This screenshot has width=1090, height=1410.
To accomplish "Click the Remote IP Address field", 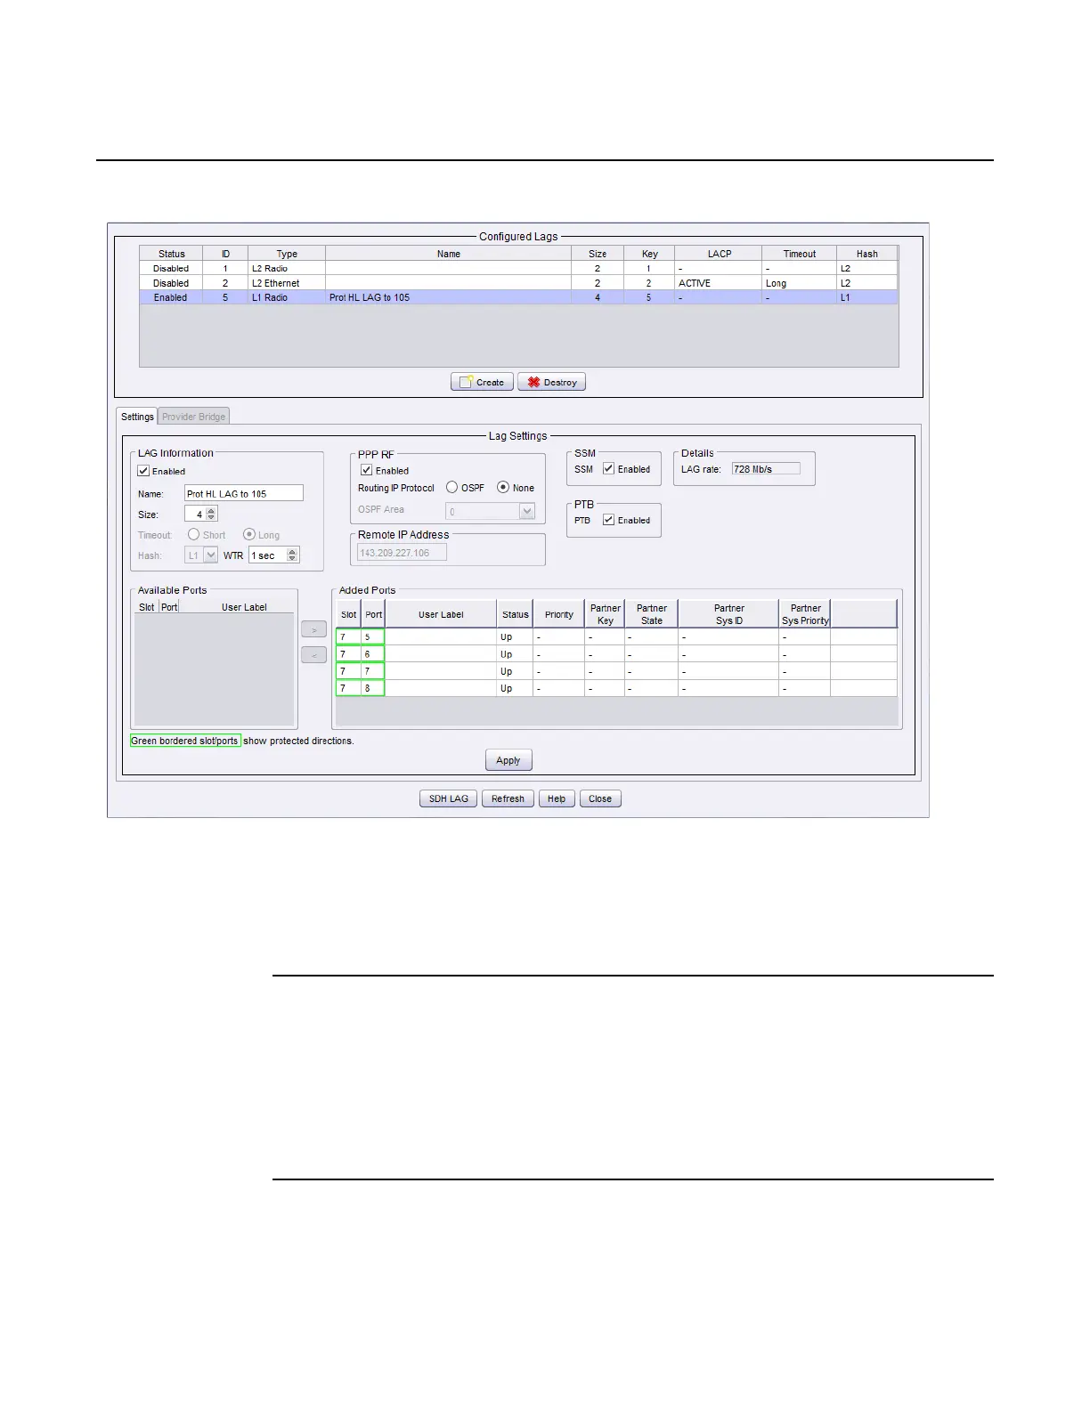I will tap(402, 553).
